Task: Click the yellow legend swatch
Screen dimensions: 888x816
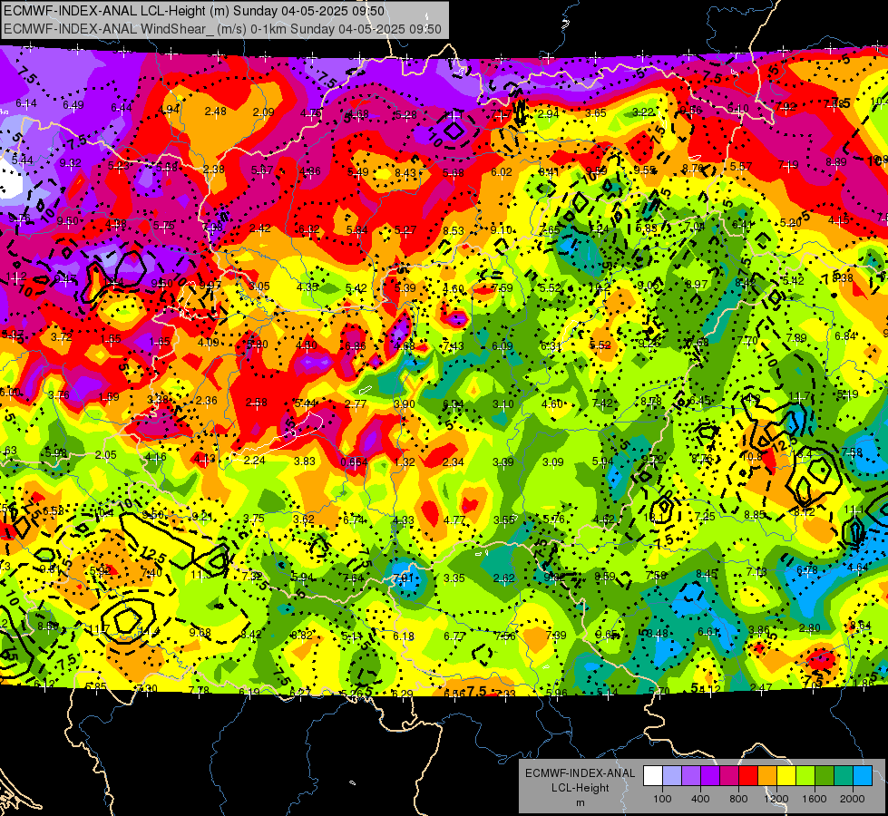Action: point(786,776)
